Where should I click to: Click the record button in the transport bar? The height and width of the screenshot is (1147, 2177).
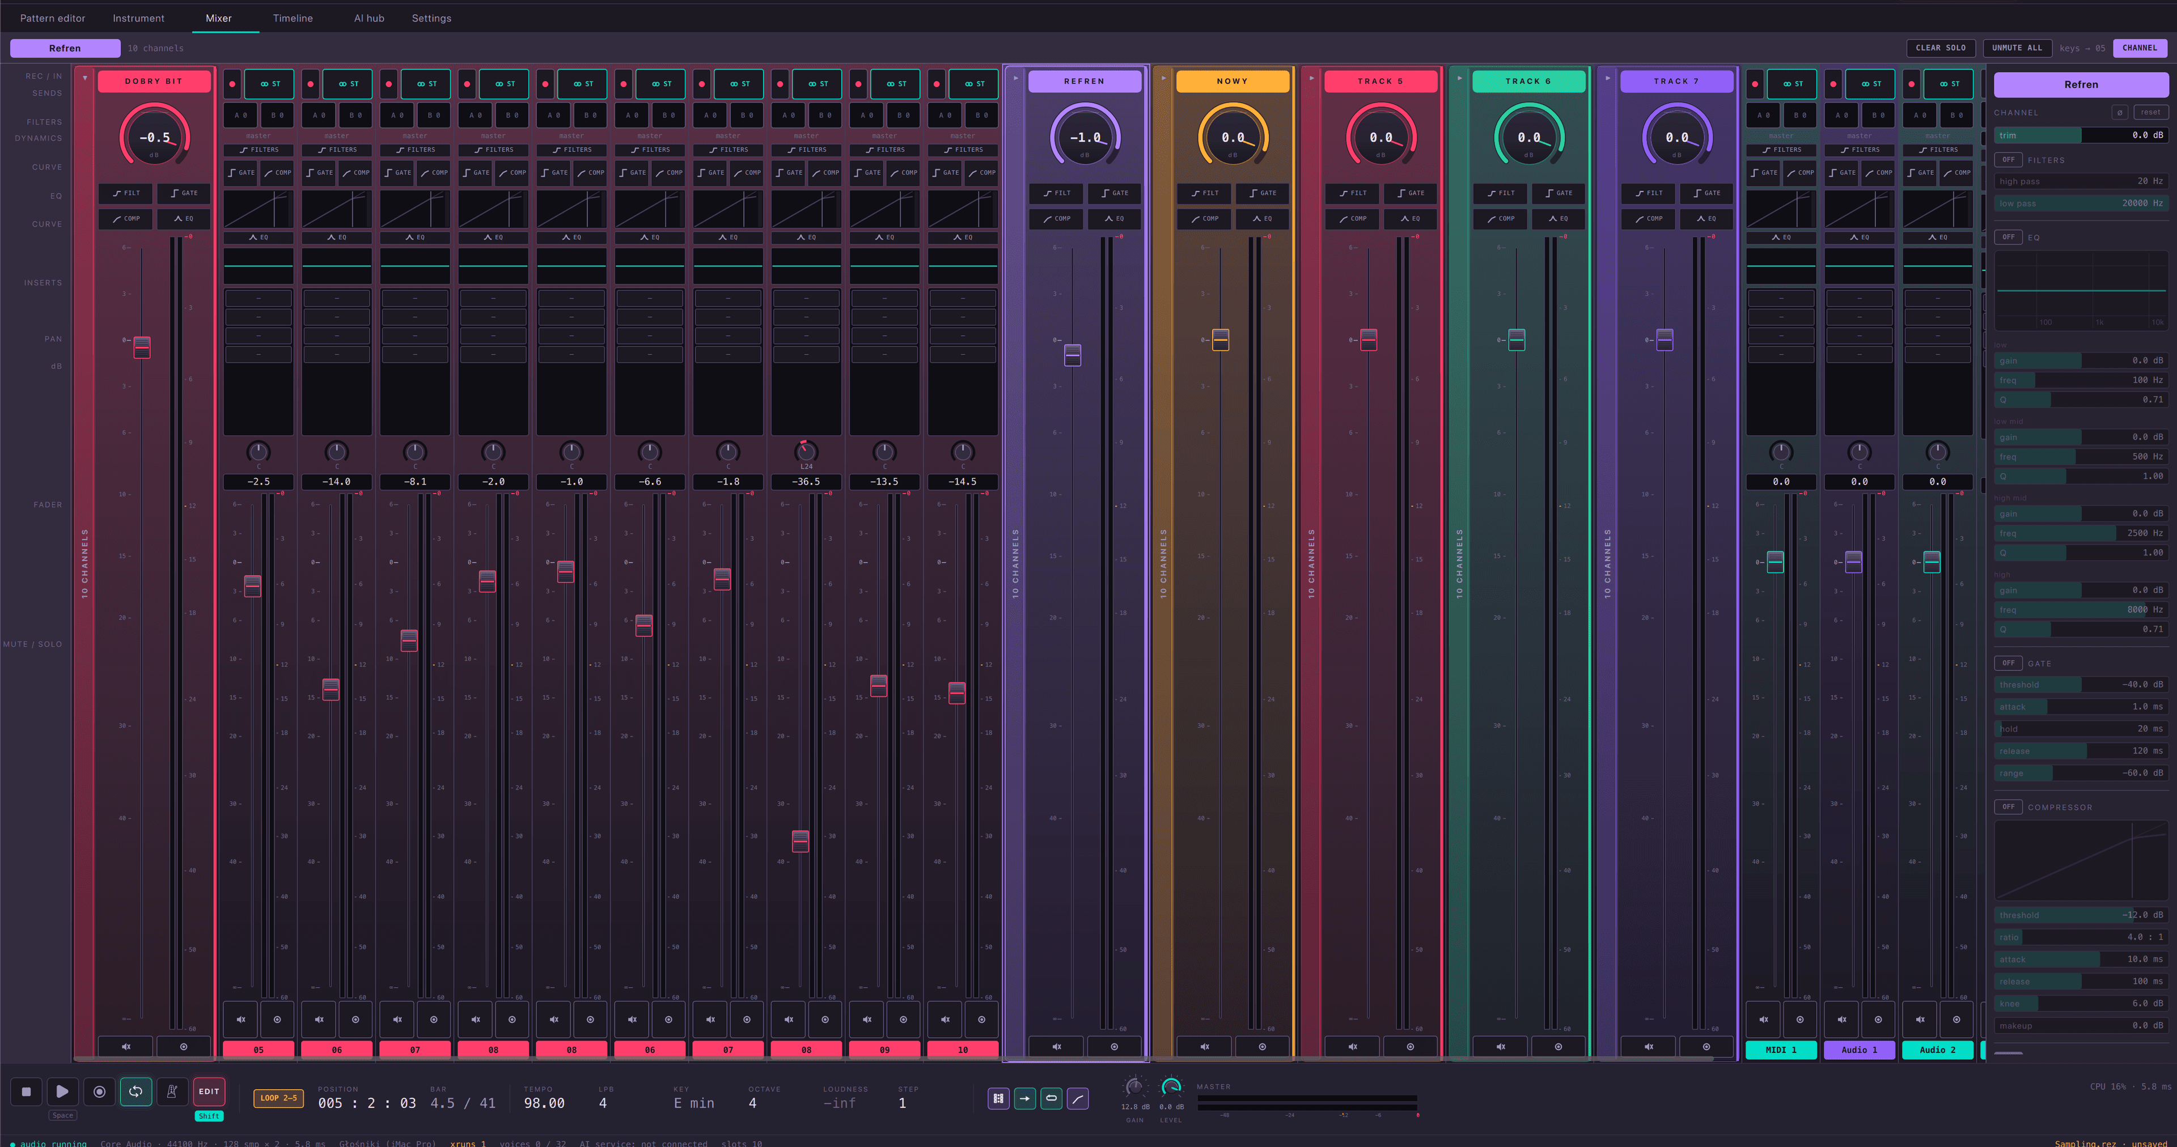pos(99,1091)
